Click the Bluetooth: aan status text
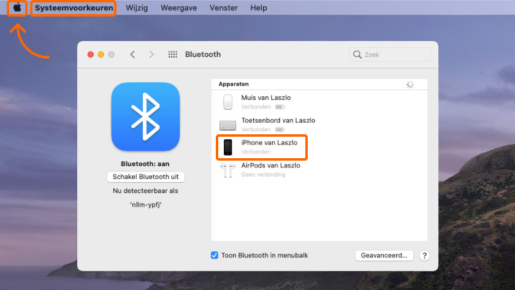515x290 pixels. (x=145, y=164)
